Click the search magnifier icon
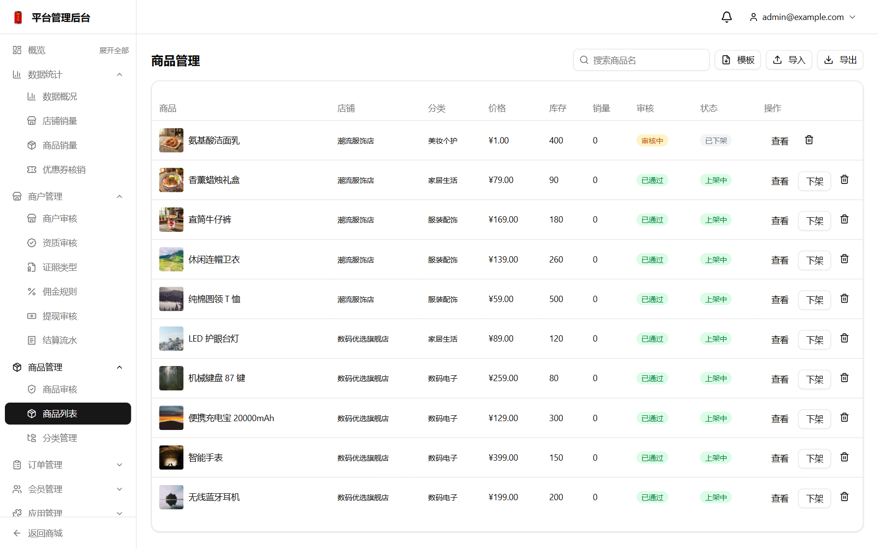The height and width of the screenshot is (549, 878). pos(584,60)
